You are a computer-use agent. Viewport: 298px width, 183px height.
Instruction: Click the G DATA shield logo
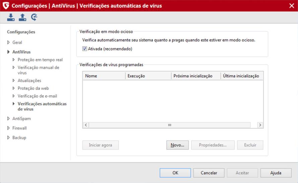[x=6, y=6]
